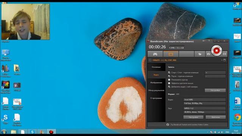The width and height of the screenshot is (242, 136).
Task: Click the MPEG-1 L2 audio codec field
Action: (x=205, y=108)
